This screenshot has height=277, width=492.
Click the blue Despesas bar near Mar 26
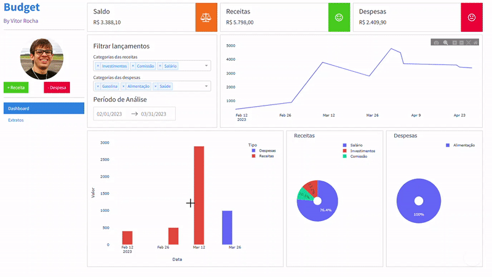pyautogui.click(x=227, y=227)
